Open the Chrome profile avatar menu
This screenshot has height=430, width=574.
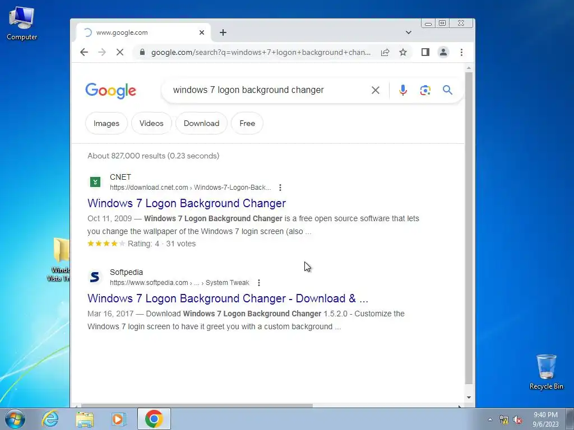(x=443, y=52)
